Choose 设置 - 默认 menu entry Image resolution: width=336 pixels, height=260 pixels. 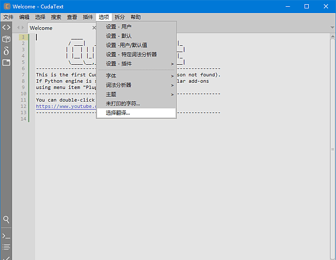(136, 36)
